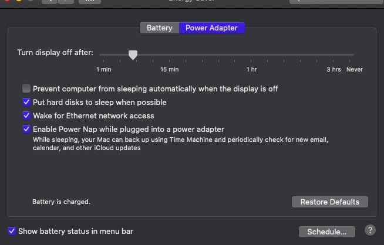Click the forward arrow in the toolbar
384x245 pixels.
pos(66,1)
